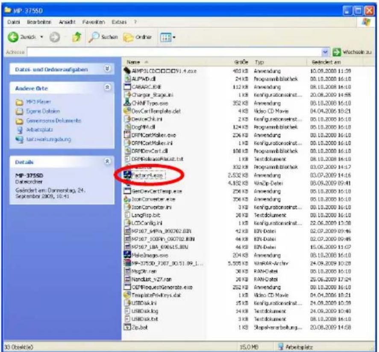Sort by Geändert am column header
The height and width of the screenshot is (352, 379).
click(x=326, y=62)
